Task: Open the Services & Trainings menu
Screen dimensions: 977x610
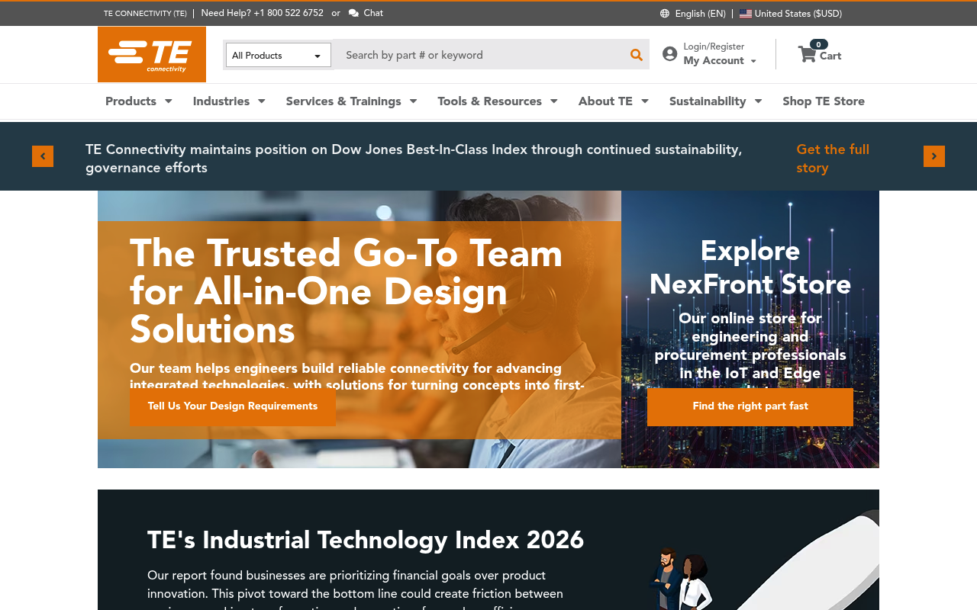Action: [x=343, y=101]
